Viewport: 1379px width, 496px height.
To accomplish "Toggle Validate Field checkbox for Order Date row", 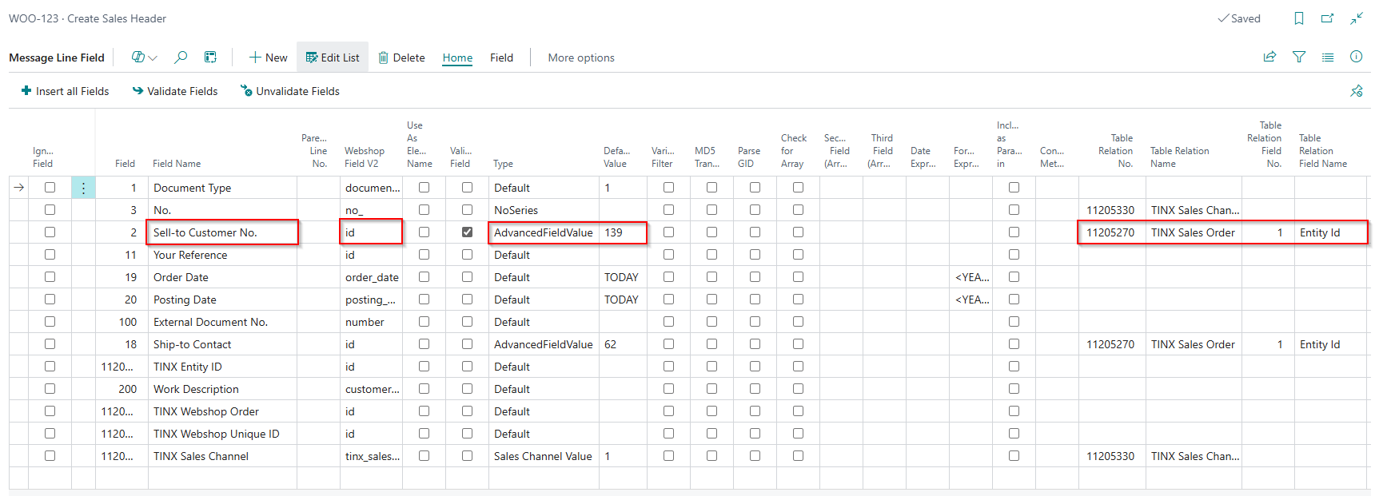I will (x=467, y=277).
